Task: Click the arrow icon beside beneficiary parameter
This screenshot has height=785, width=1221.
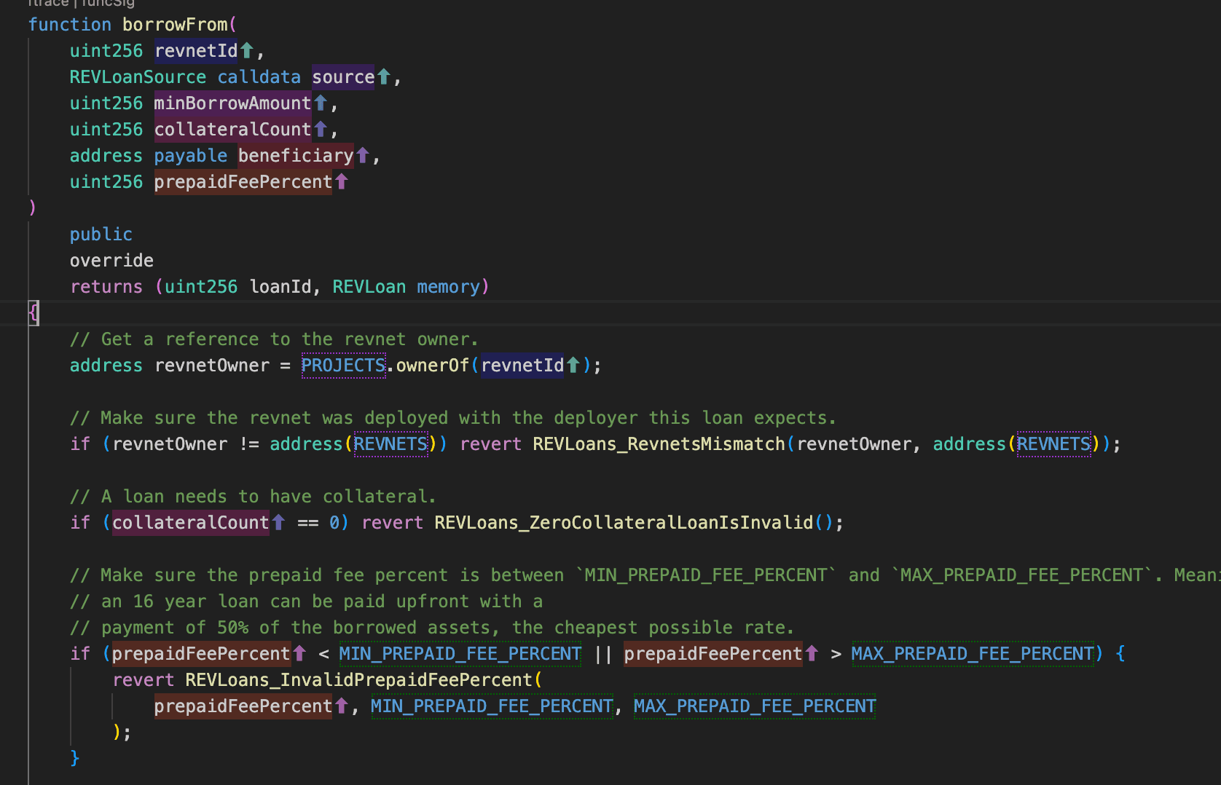Action: [x=363, y=155]
